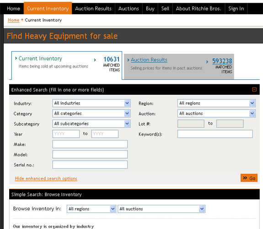This screenshot has width=263, height=229.
Task: Click into the Model field
Action: [x=90, y=154]
